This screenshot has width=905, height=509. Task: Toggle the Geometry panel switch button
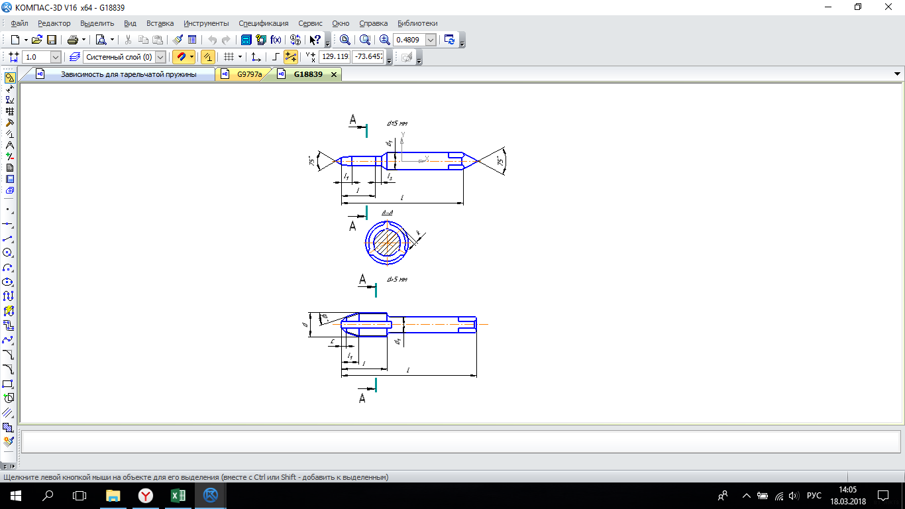[x=9, y=78]
